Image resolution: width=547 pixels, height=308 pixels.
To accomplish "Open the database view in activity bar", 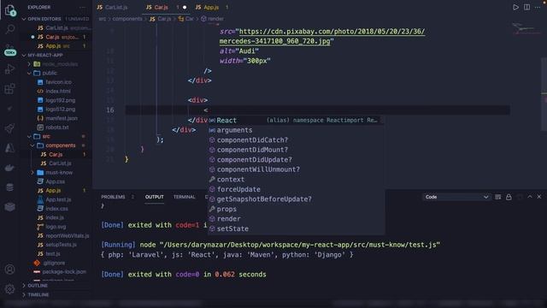I will pyautogui.click(x=9, y=187).
